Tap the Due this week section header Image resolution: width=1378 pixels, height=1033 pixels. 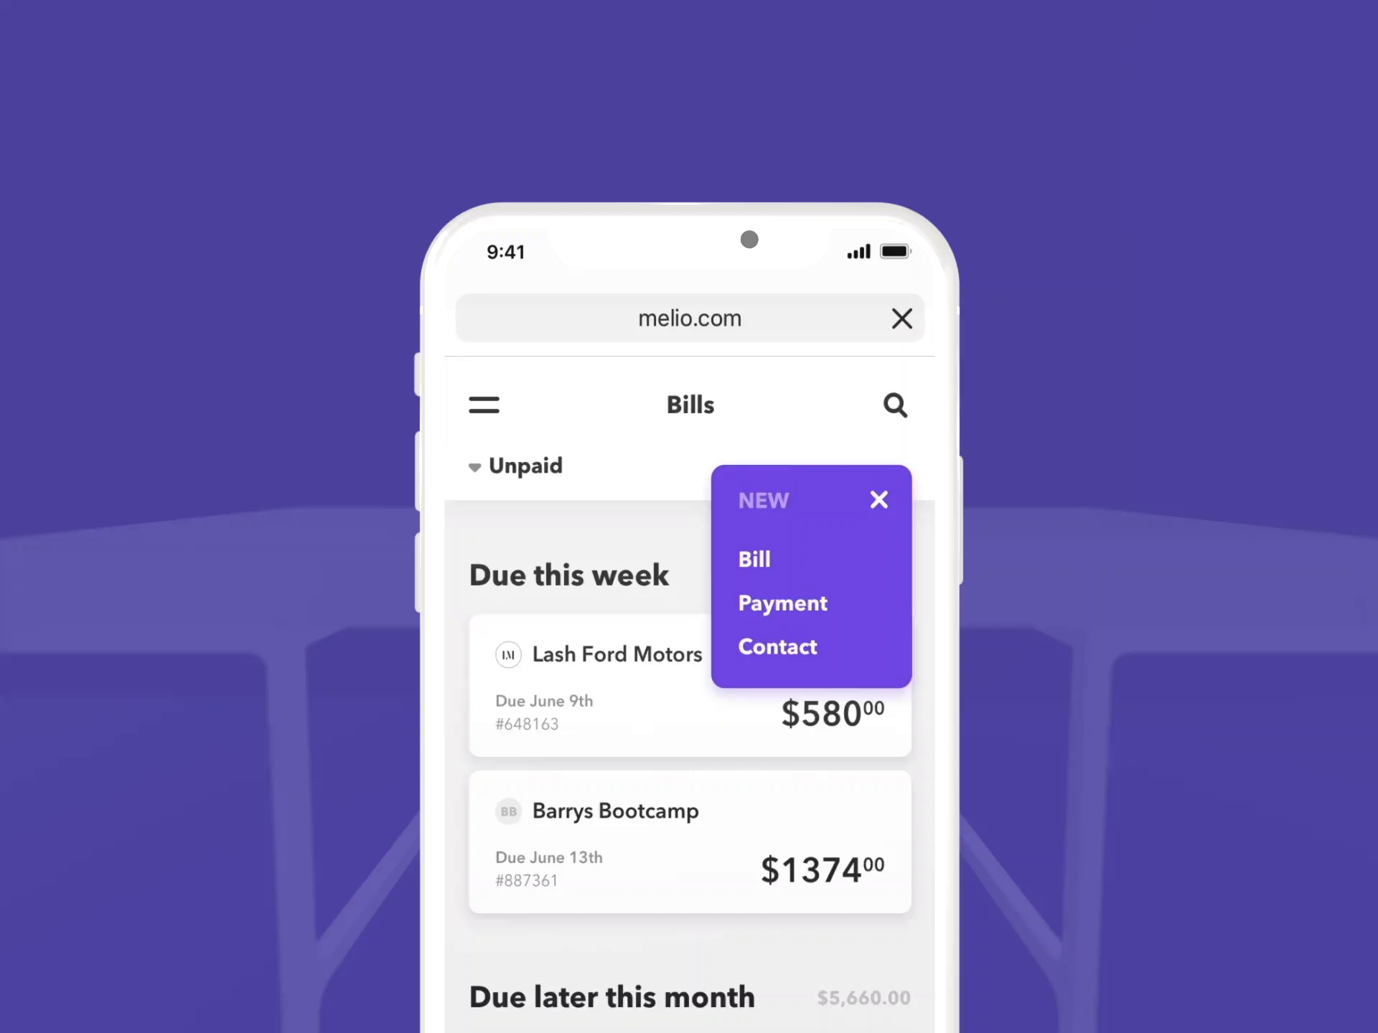click(570, 575)
